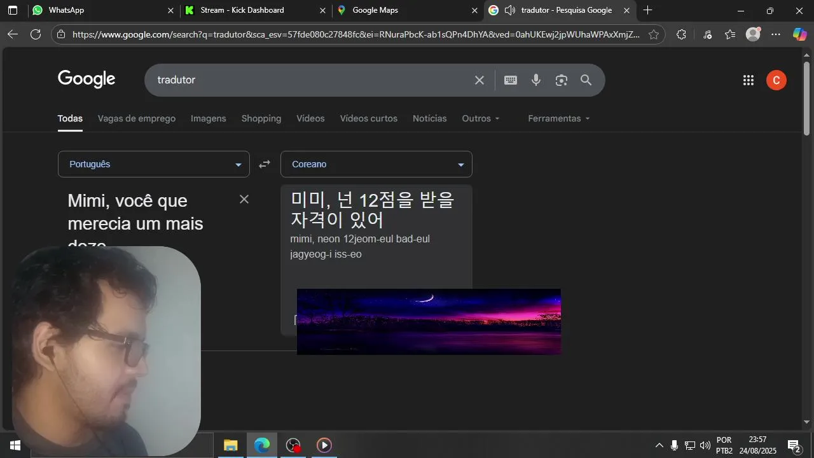Image resolution: width=814 pixels, height=458 pixels.
Task: Open the tab actions menu icon
Action: [x=13, y=10]
